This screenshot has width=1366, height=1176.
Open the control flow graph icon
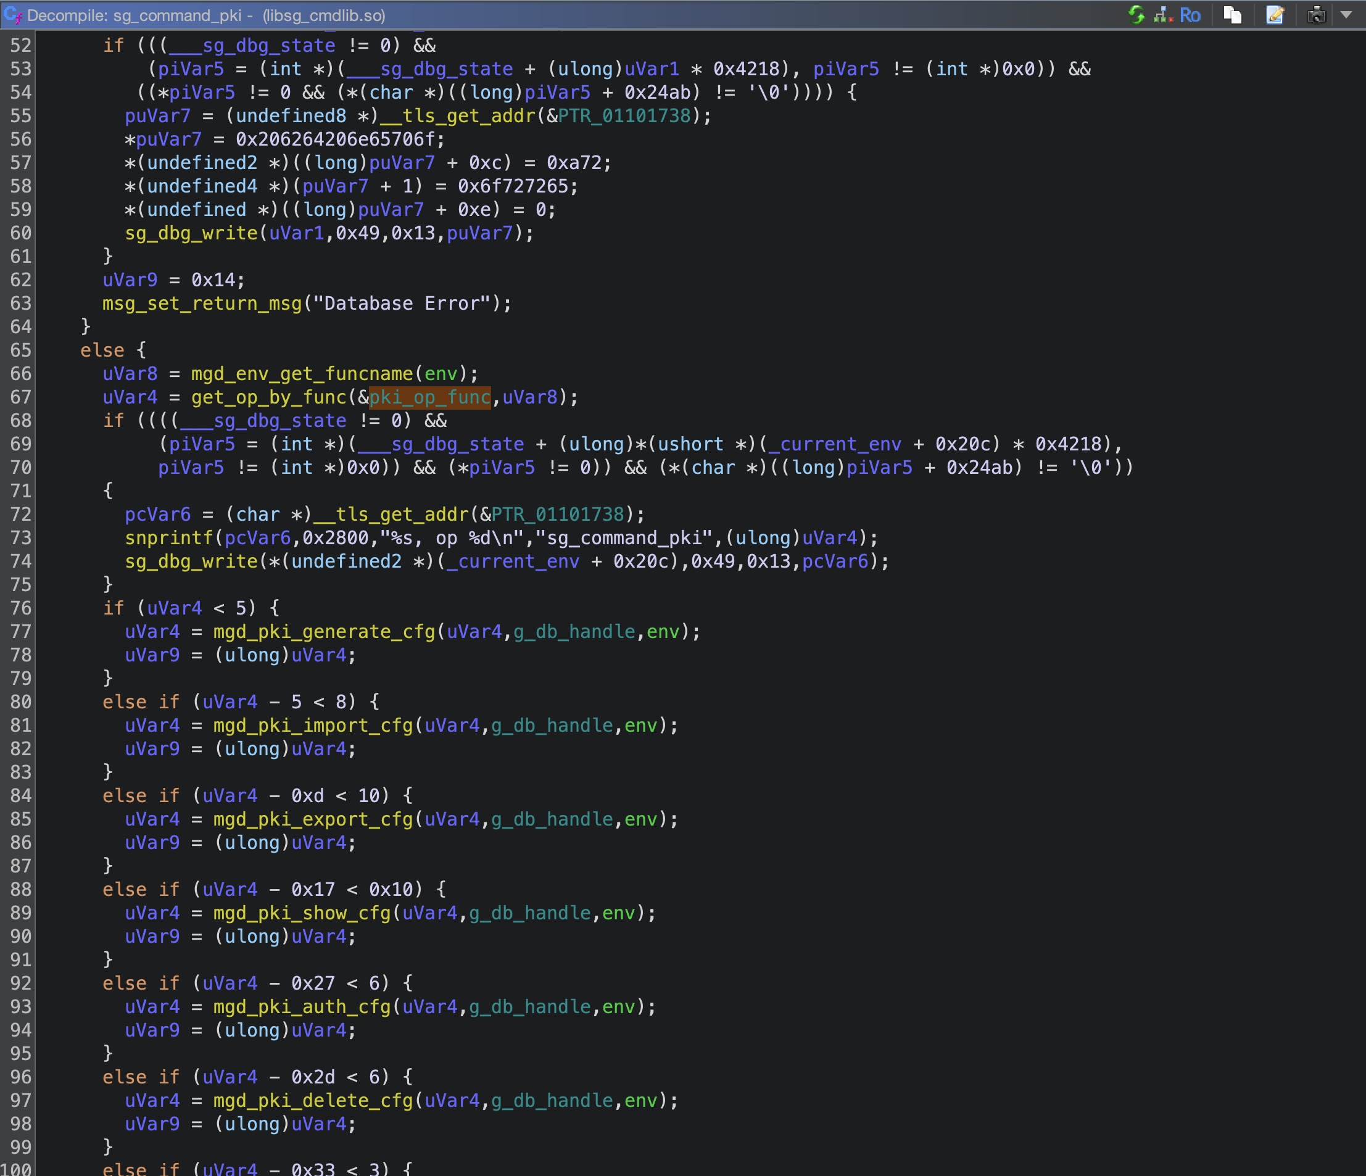(1163, 15)
